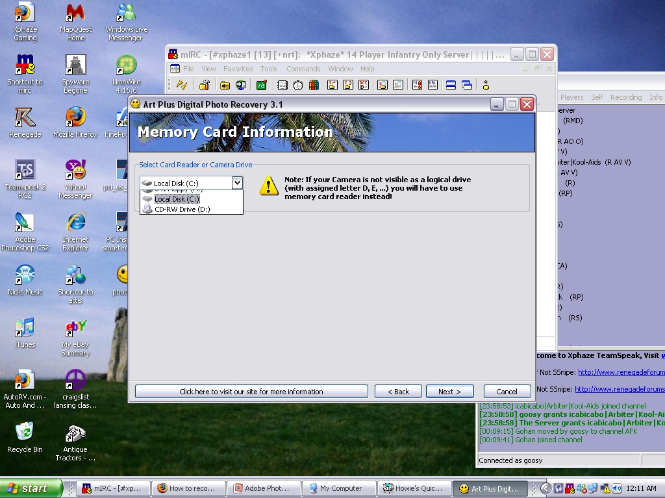The image size is (665, 498).
Task: Click the DCC options toolbar icon
Action: pos(364,85)
